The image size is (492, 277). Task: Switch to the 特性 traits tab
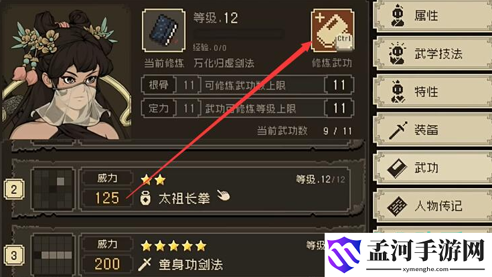(433, 92)
